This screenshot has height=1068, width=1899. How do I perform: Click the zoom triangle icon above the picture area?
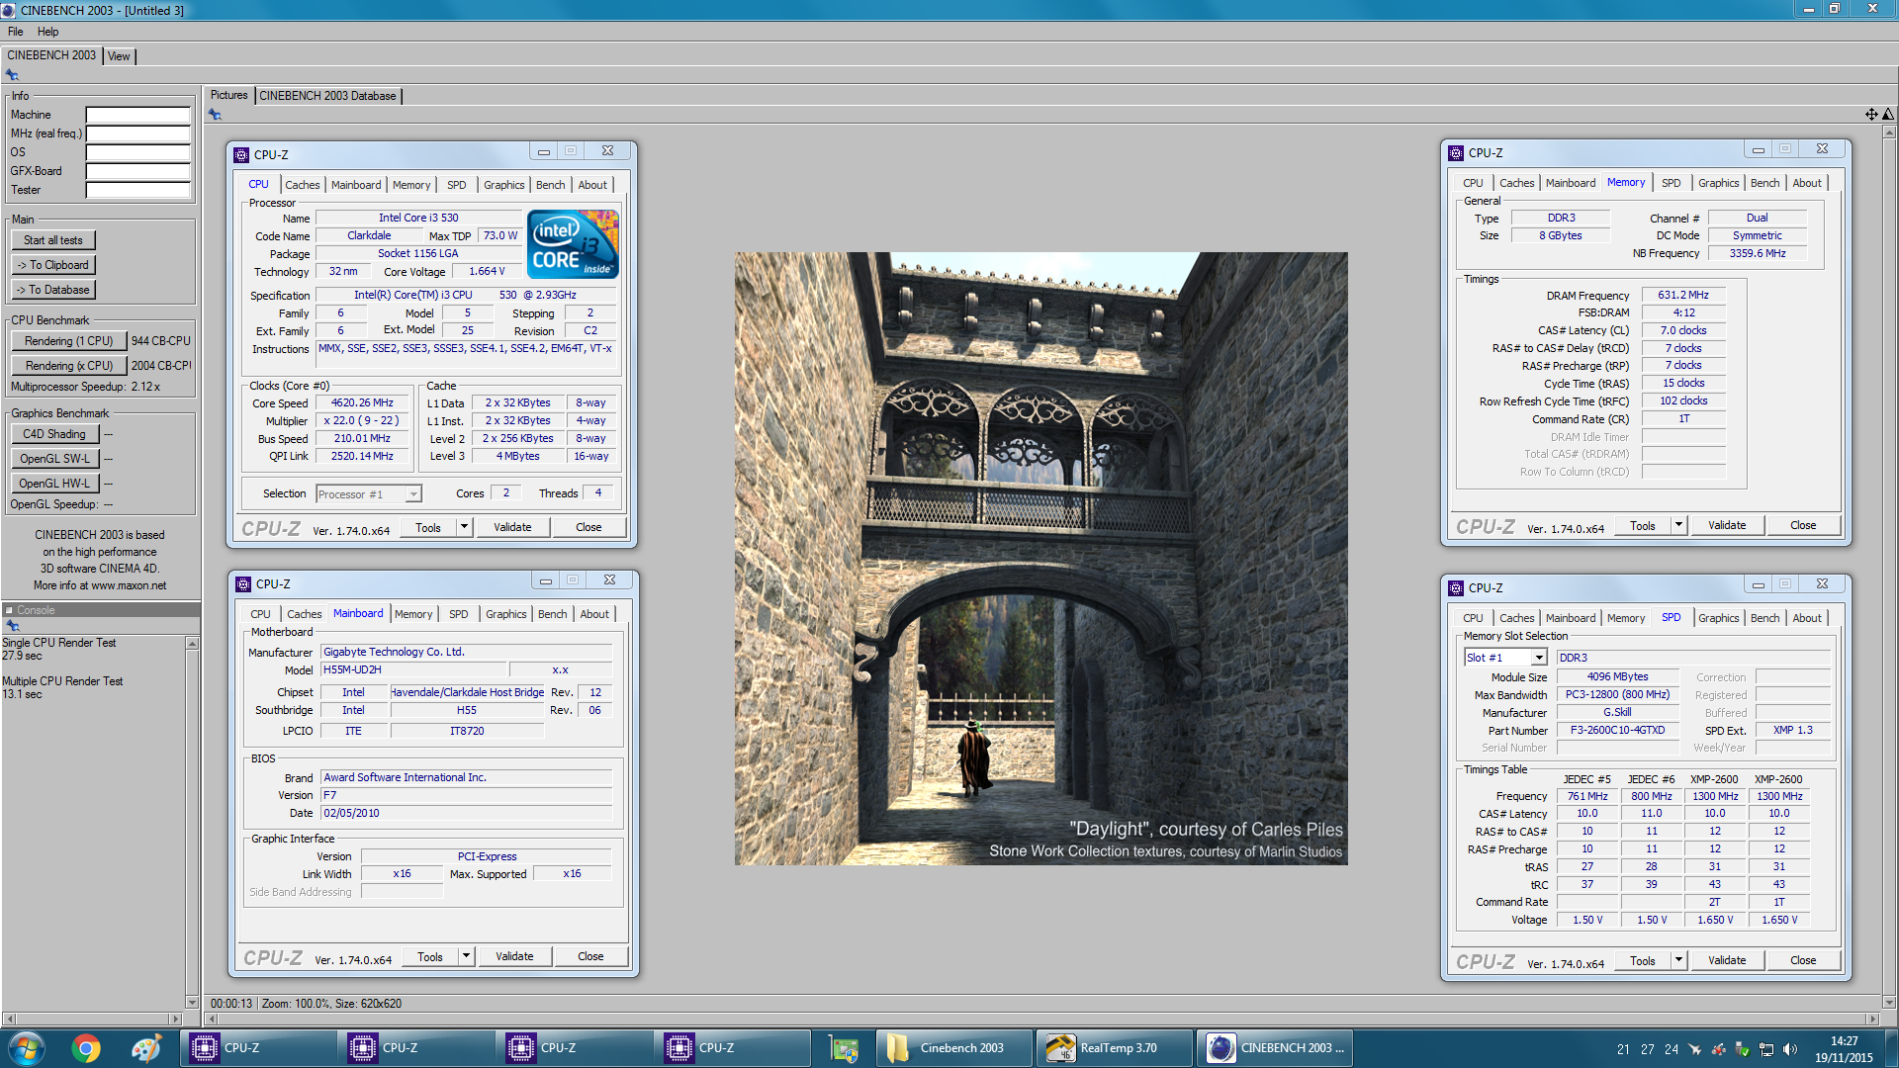pos(1888,114)
